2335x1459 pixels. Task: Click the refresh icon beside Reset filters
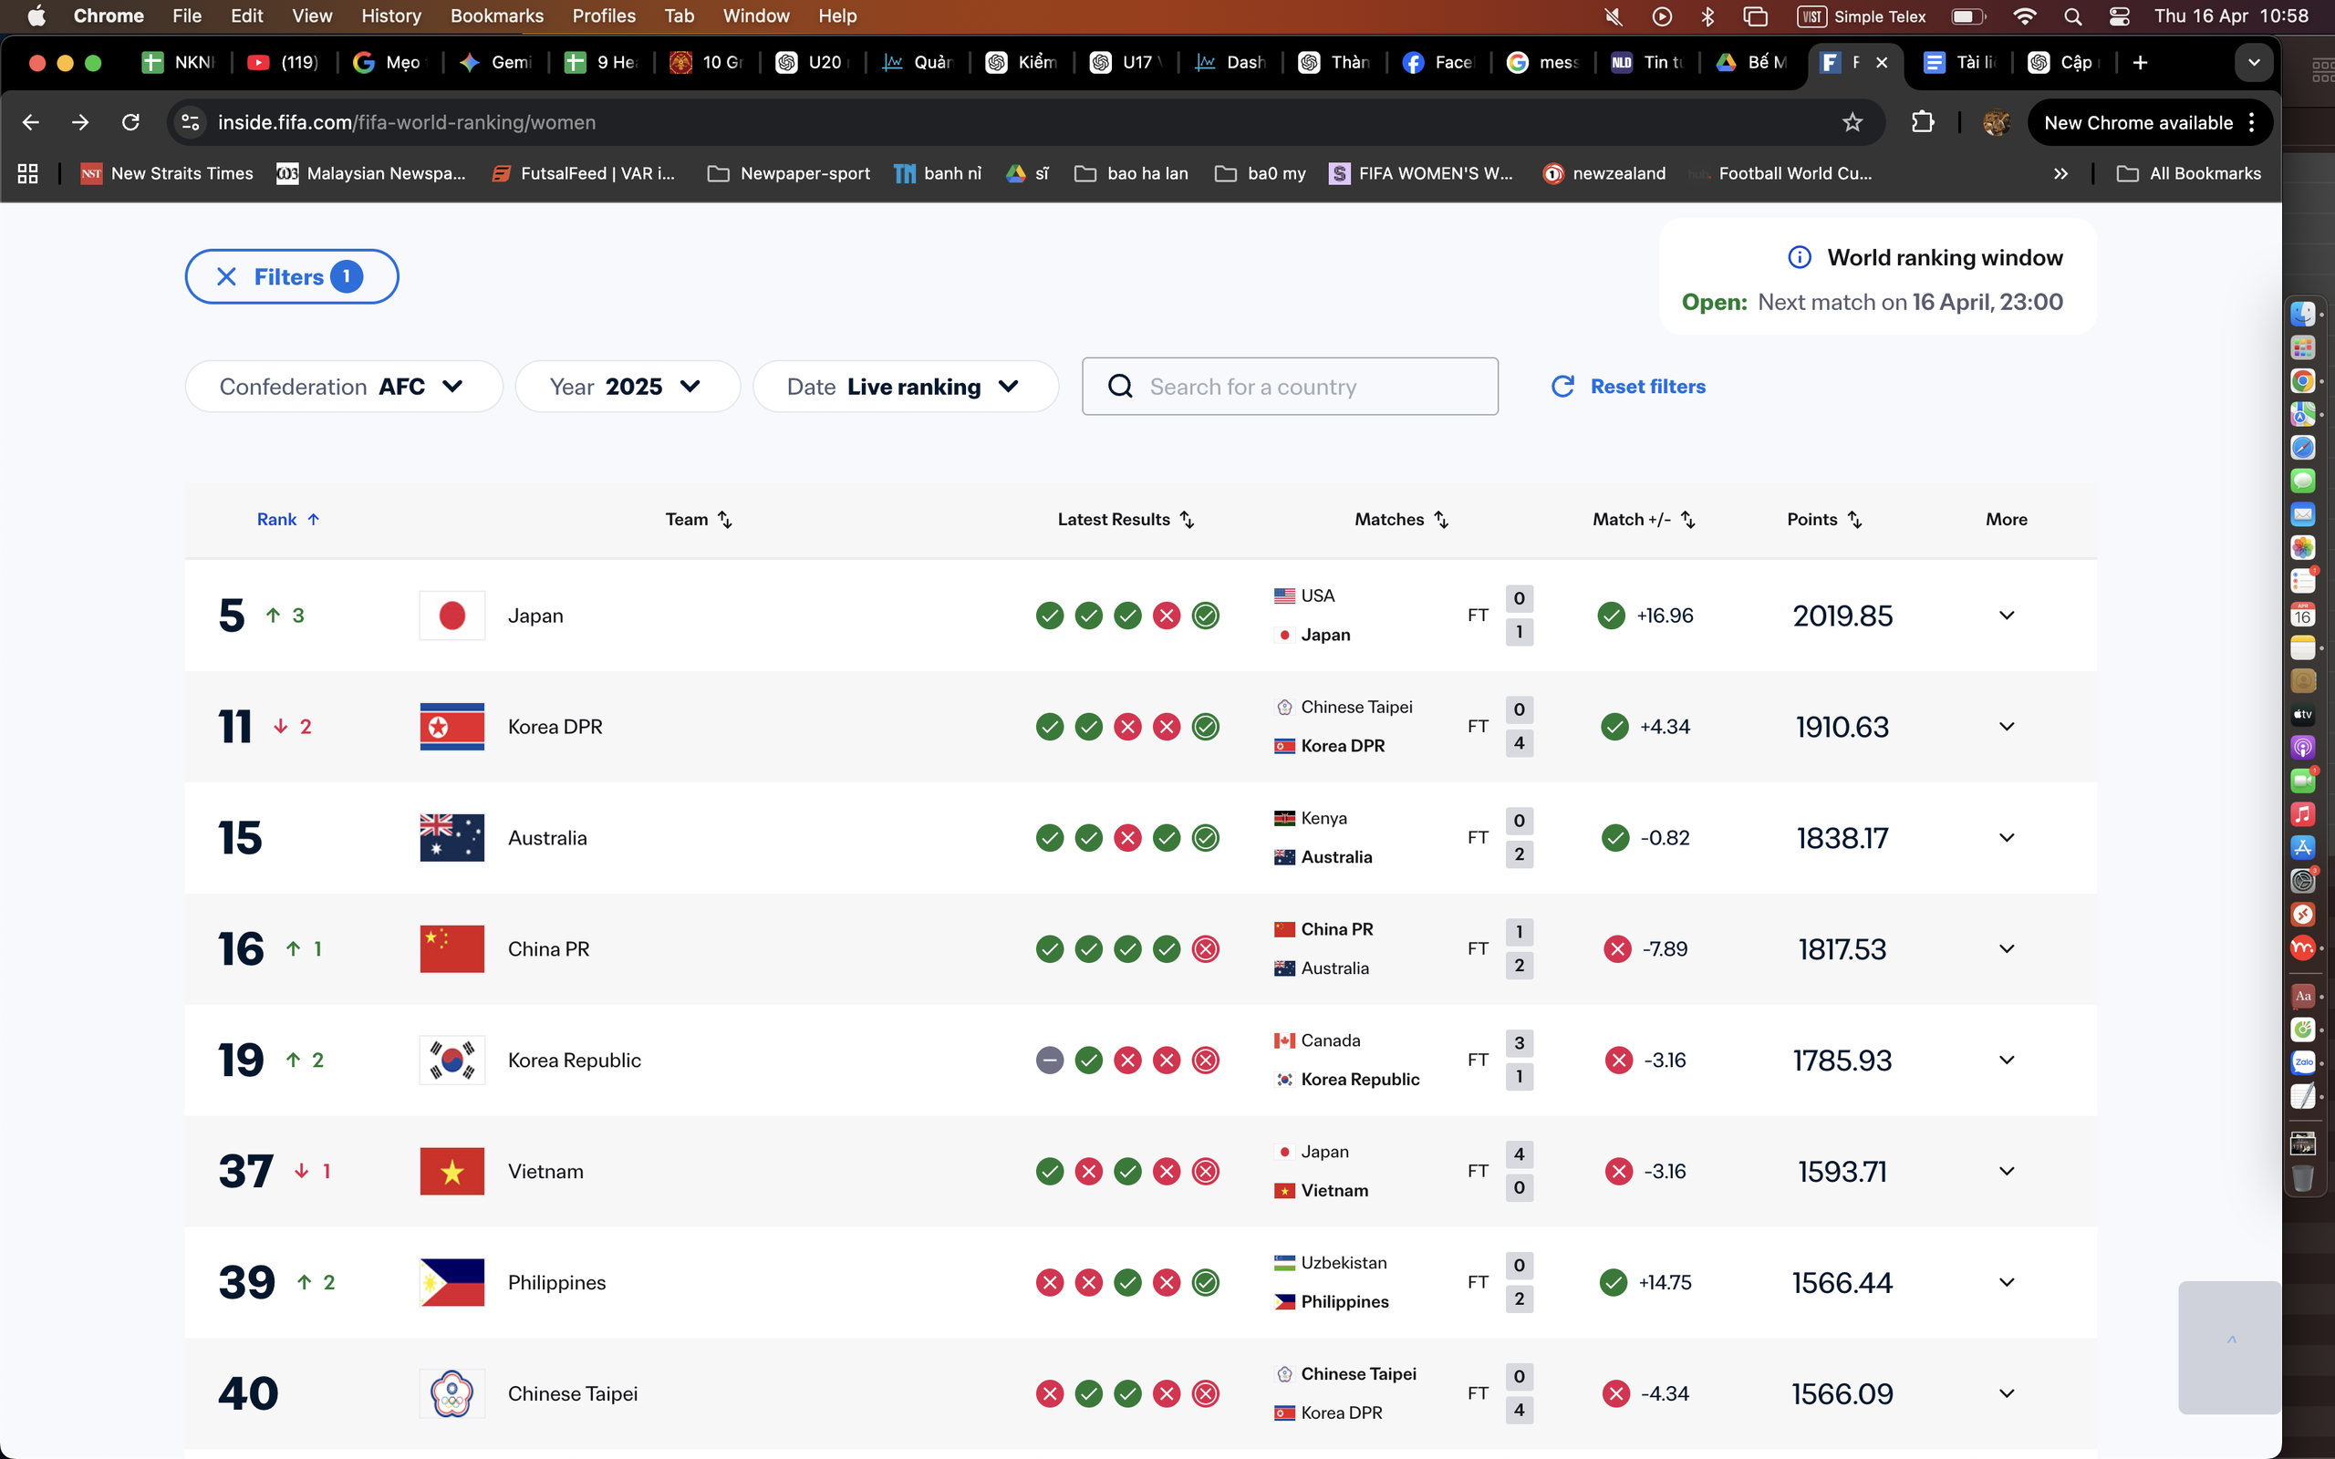click(1563, 385)
